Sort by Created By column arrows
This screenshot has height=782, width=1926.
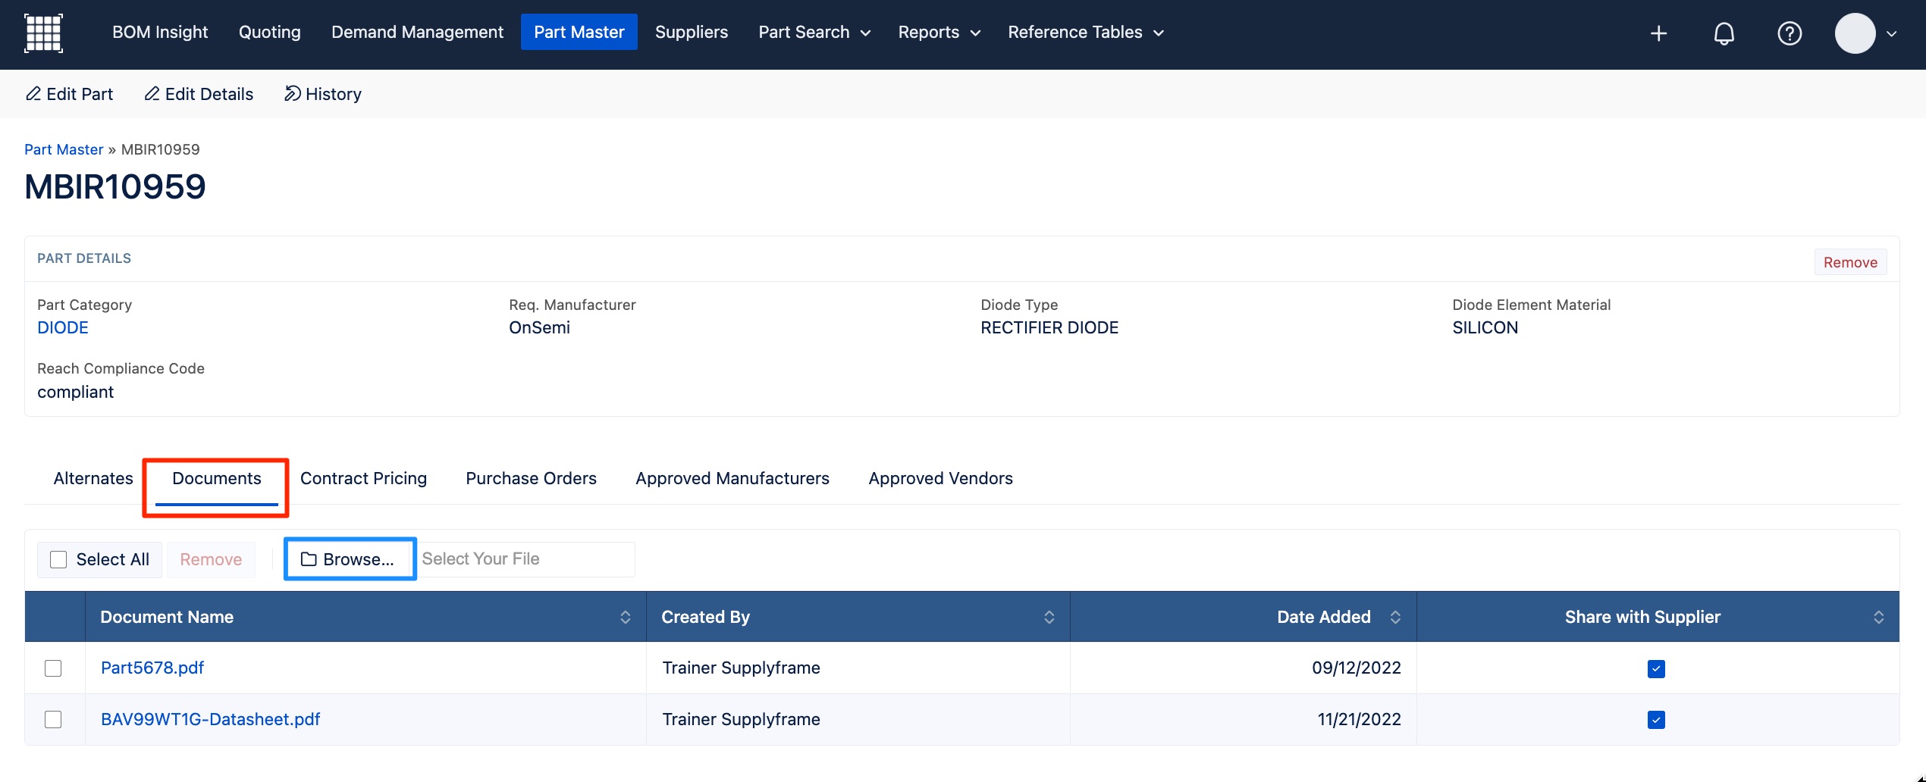[x=1049, y=617]
